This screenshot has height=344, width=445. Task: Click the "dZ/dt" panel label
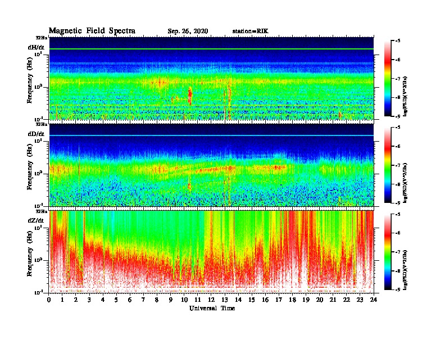[x=36, y=220]
